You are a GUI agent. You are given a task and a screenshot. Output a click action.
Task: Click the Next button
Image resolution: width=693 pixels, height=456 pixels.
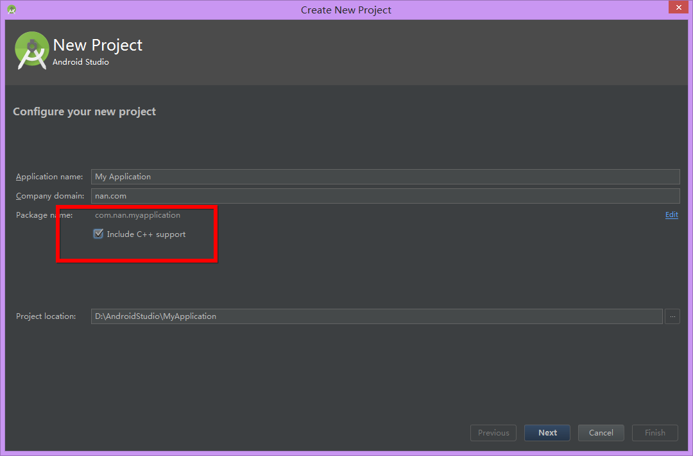[x=547, y=433]
